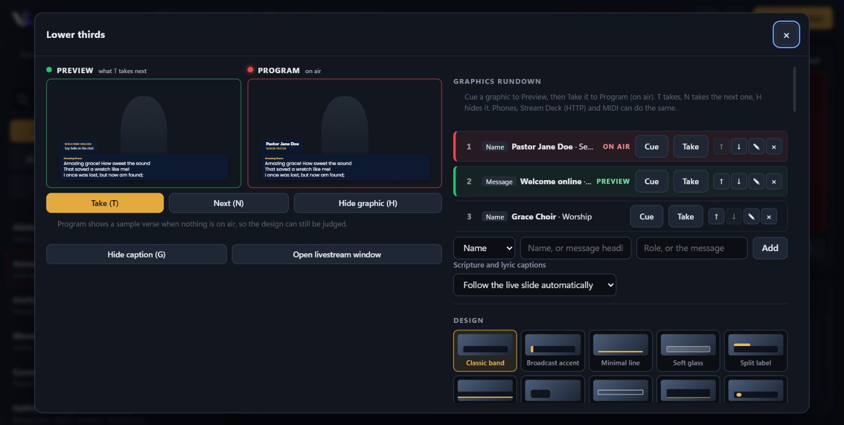Move Welcome online row up
The image size is (844, 425).
point(721,182)
